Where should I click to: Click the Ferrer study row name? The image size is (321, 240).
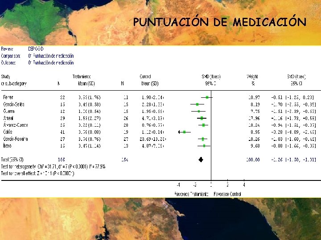[x=8, y=97]
